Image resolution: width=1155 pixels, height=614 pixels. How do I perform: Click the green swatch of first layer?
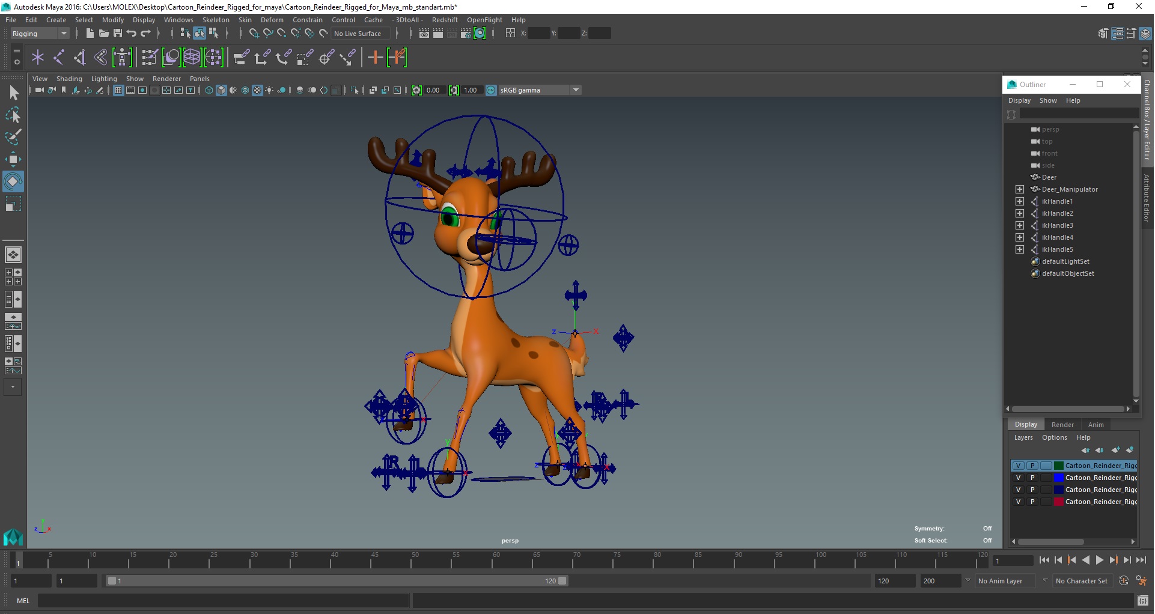point(1058,466)
